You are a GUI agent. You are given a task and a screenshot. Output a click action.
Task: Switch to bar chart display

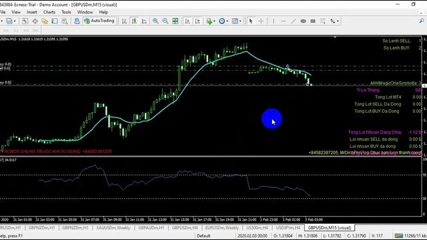click(x=124, y=21)
